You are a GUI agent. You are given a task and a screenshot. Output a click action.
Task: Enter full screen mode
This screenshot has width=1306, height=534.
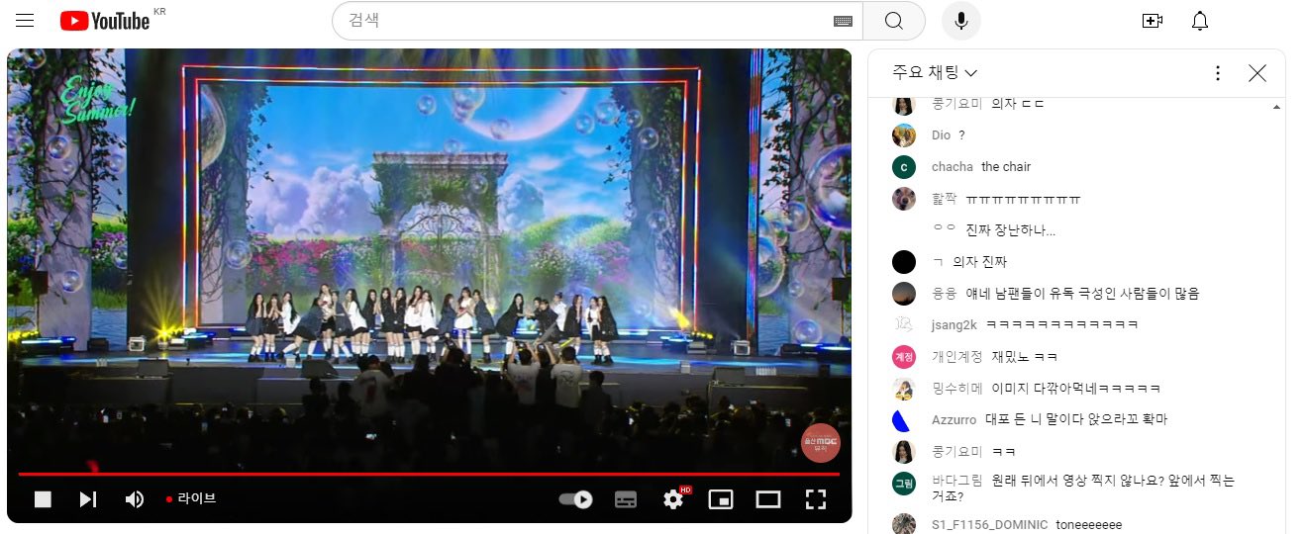pos(815,499)
